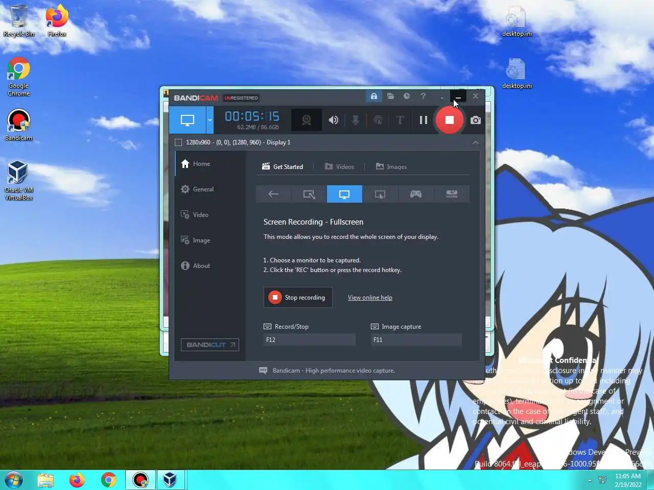Switch to the Videos tab
The height and width of the screenshot is (490, 654).
click(x=339, y=167)
